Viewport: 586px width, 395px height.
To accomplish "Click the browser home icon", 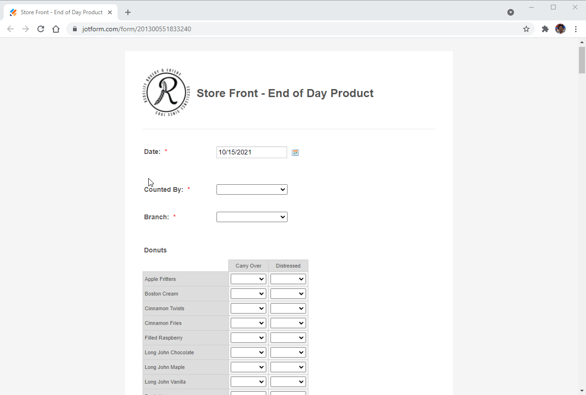I will tap(56, 29).
